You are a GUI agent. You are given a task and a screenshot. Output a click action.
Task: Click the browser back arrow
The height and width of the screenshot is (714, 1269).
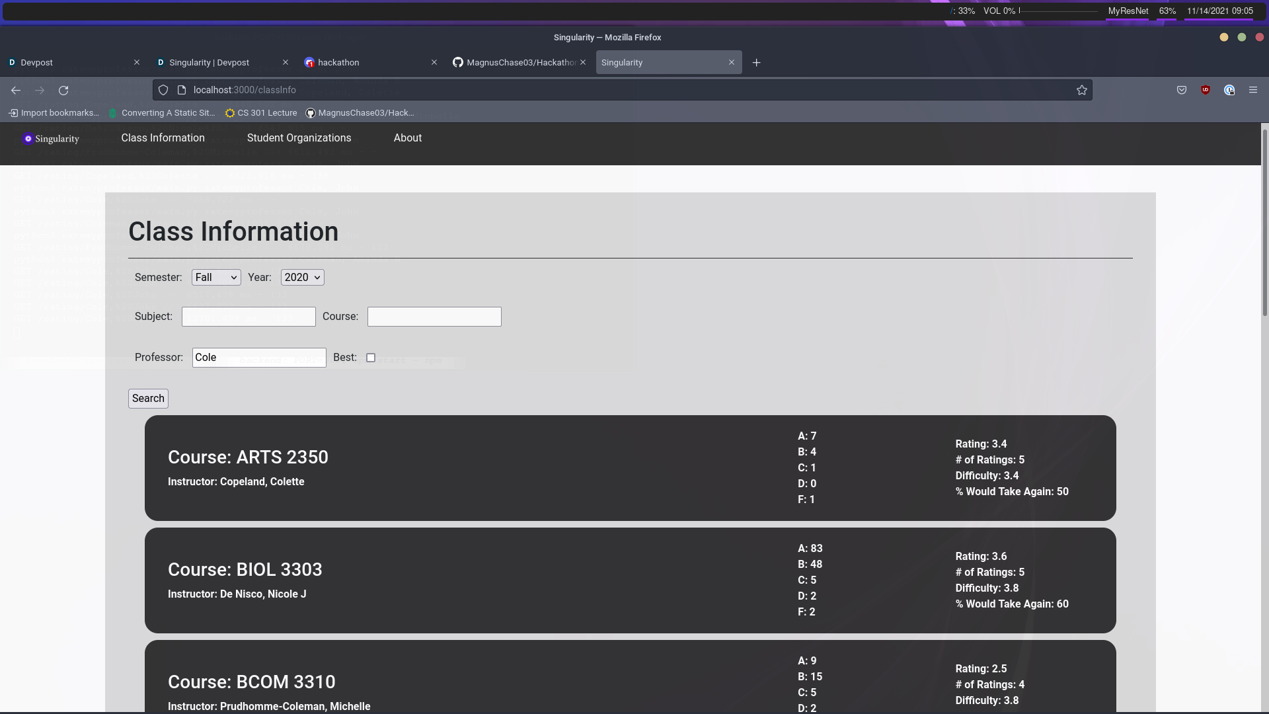[x=16, y=91]
